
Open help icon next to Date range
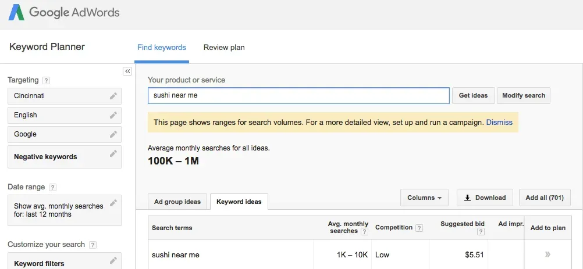[53, 188]
